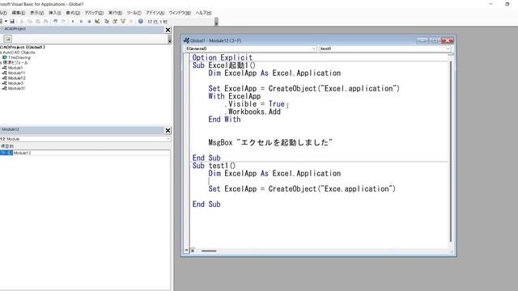This screenshot has height=291, width=518.
Task: Open the 編集 (Edit) menu
Action: pyautogui.click(x=19, y=13)
